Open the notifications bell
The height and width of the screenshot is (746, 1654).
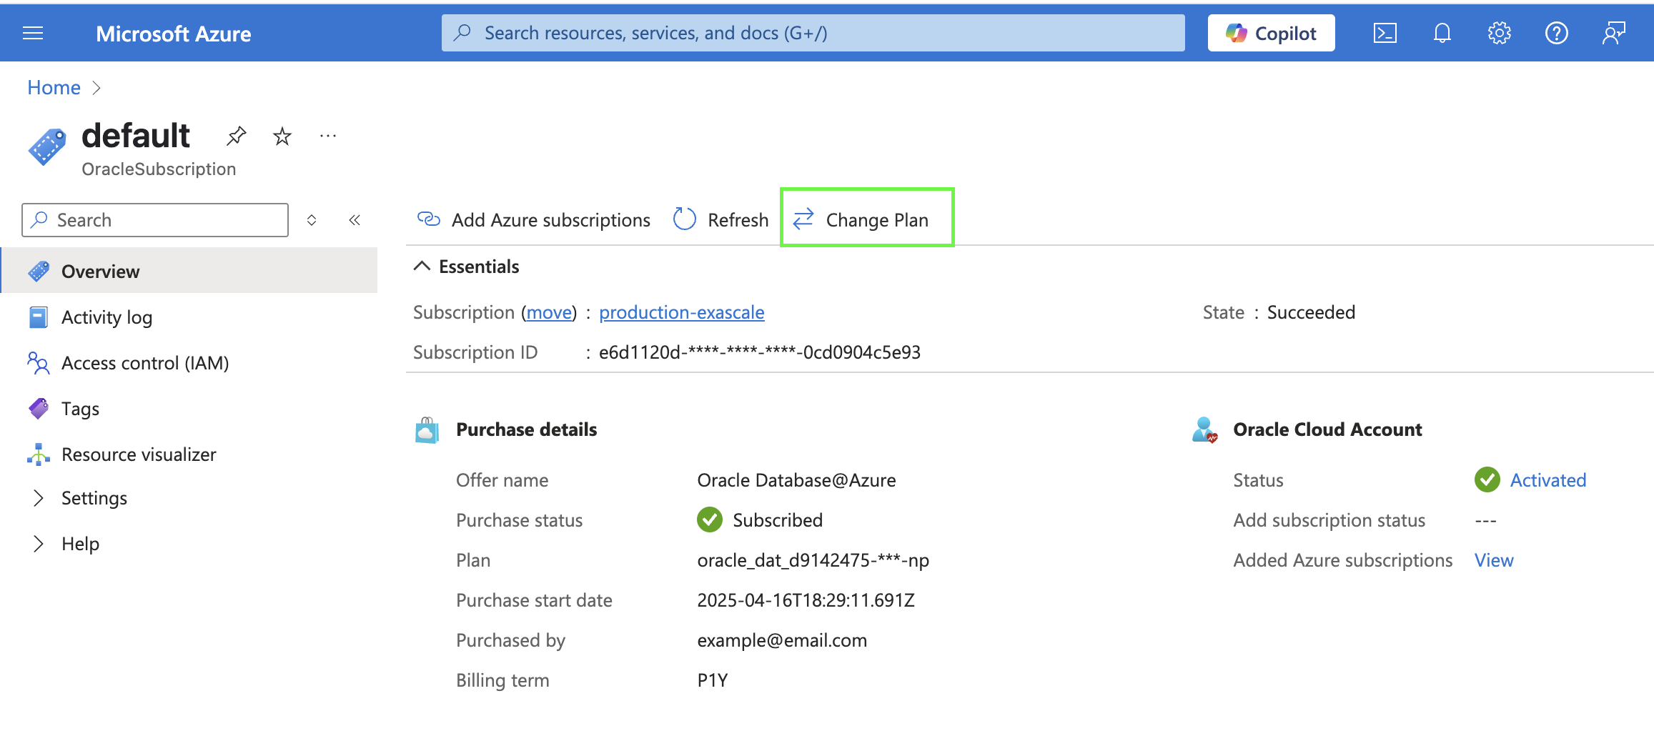(1442, 34)
